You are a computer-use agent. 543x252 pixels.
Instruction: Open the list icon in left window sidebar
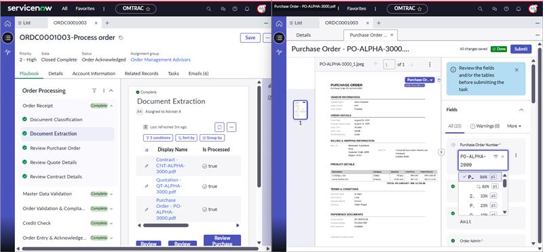pyautogui.click(x=7, y=38)
